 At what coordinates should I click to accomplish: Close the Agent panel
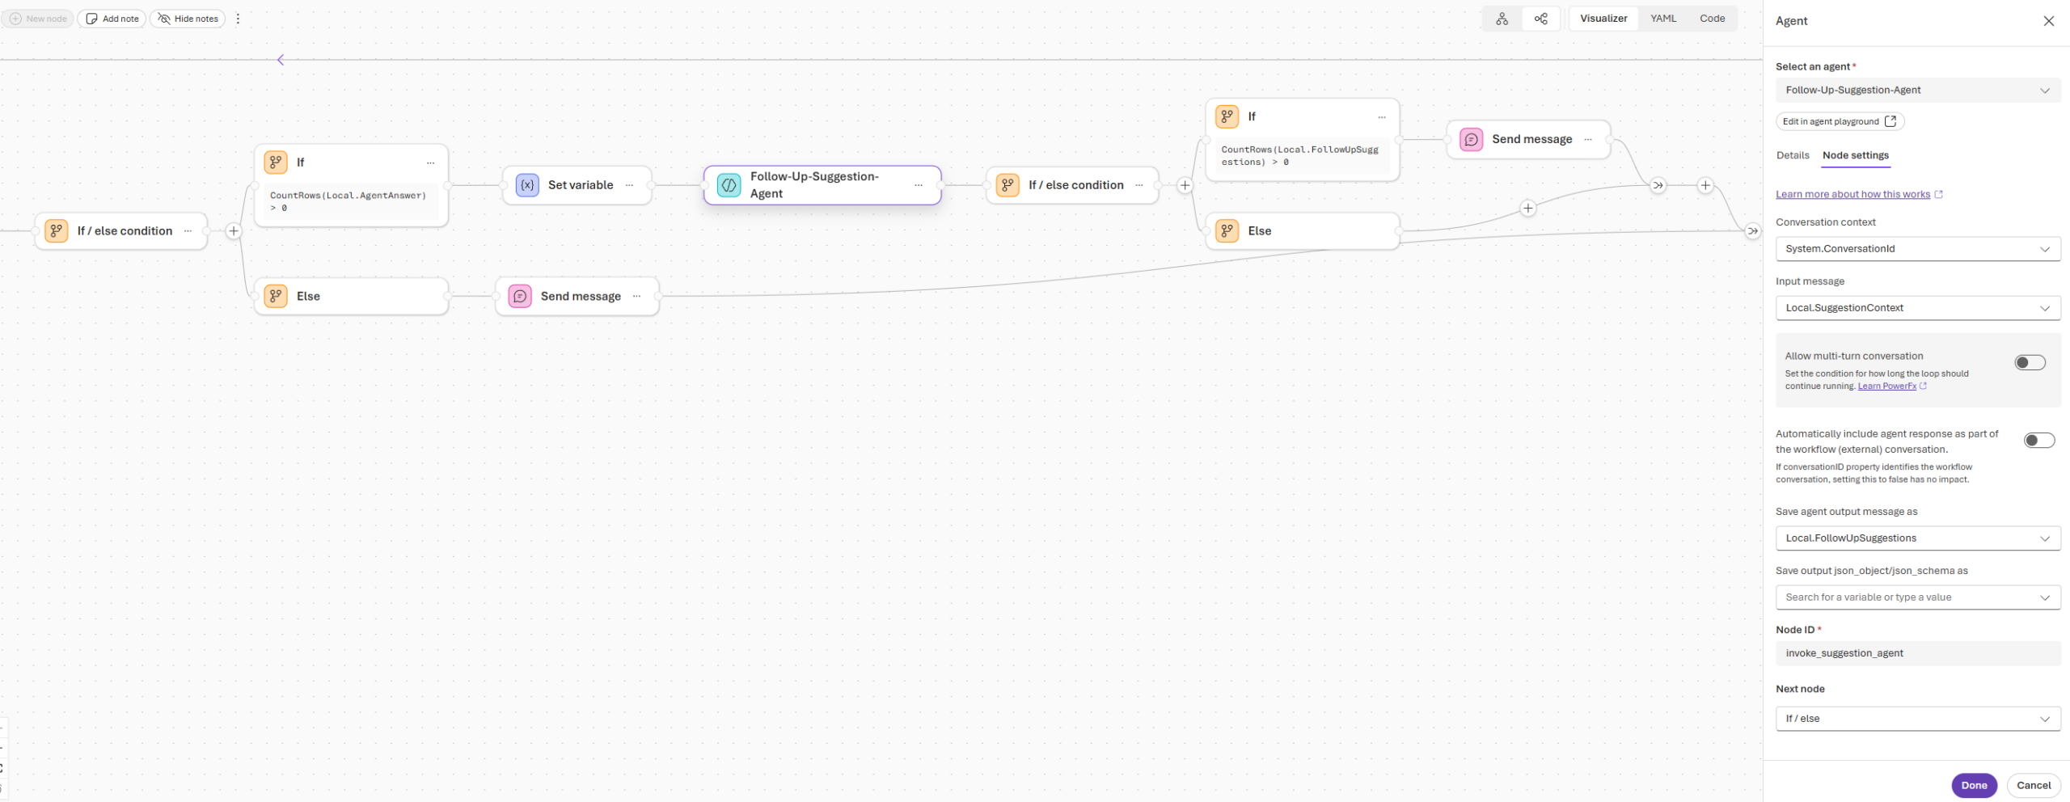tap(2048, 21)
